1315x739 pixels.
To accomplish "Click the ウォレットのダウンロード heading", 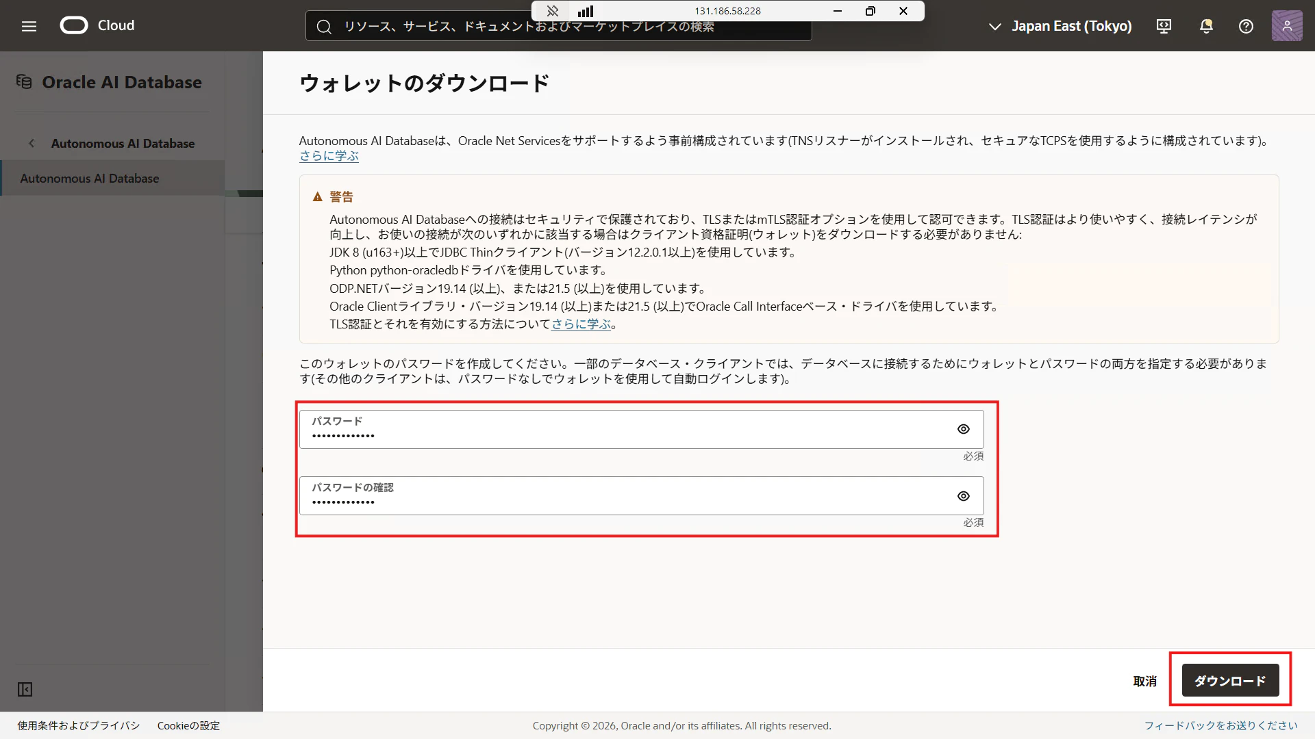I will click(424, 83).
